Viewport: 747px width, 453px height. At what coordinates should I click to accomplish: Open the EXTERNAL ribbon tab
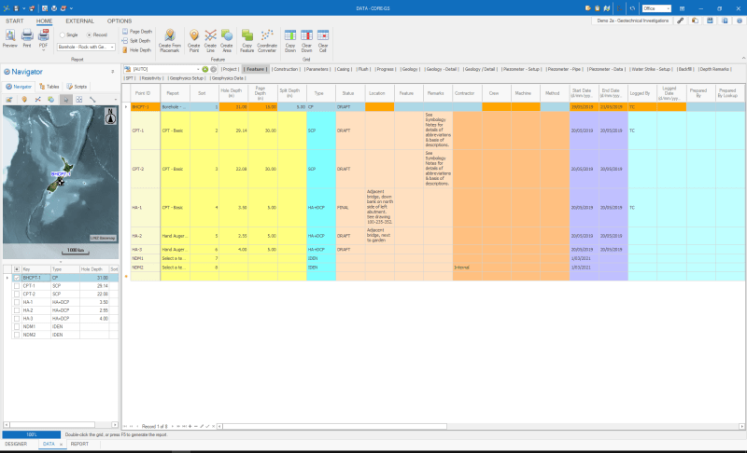[x=79, y=21]
